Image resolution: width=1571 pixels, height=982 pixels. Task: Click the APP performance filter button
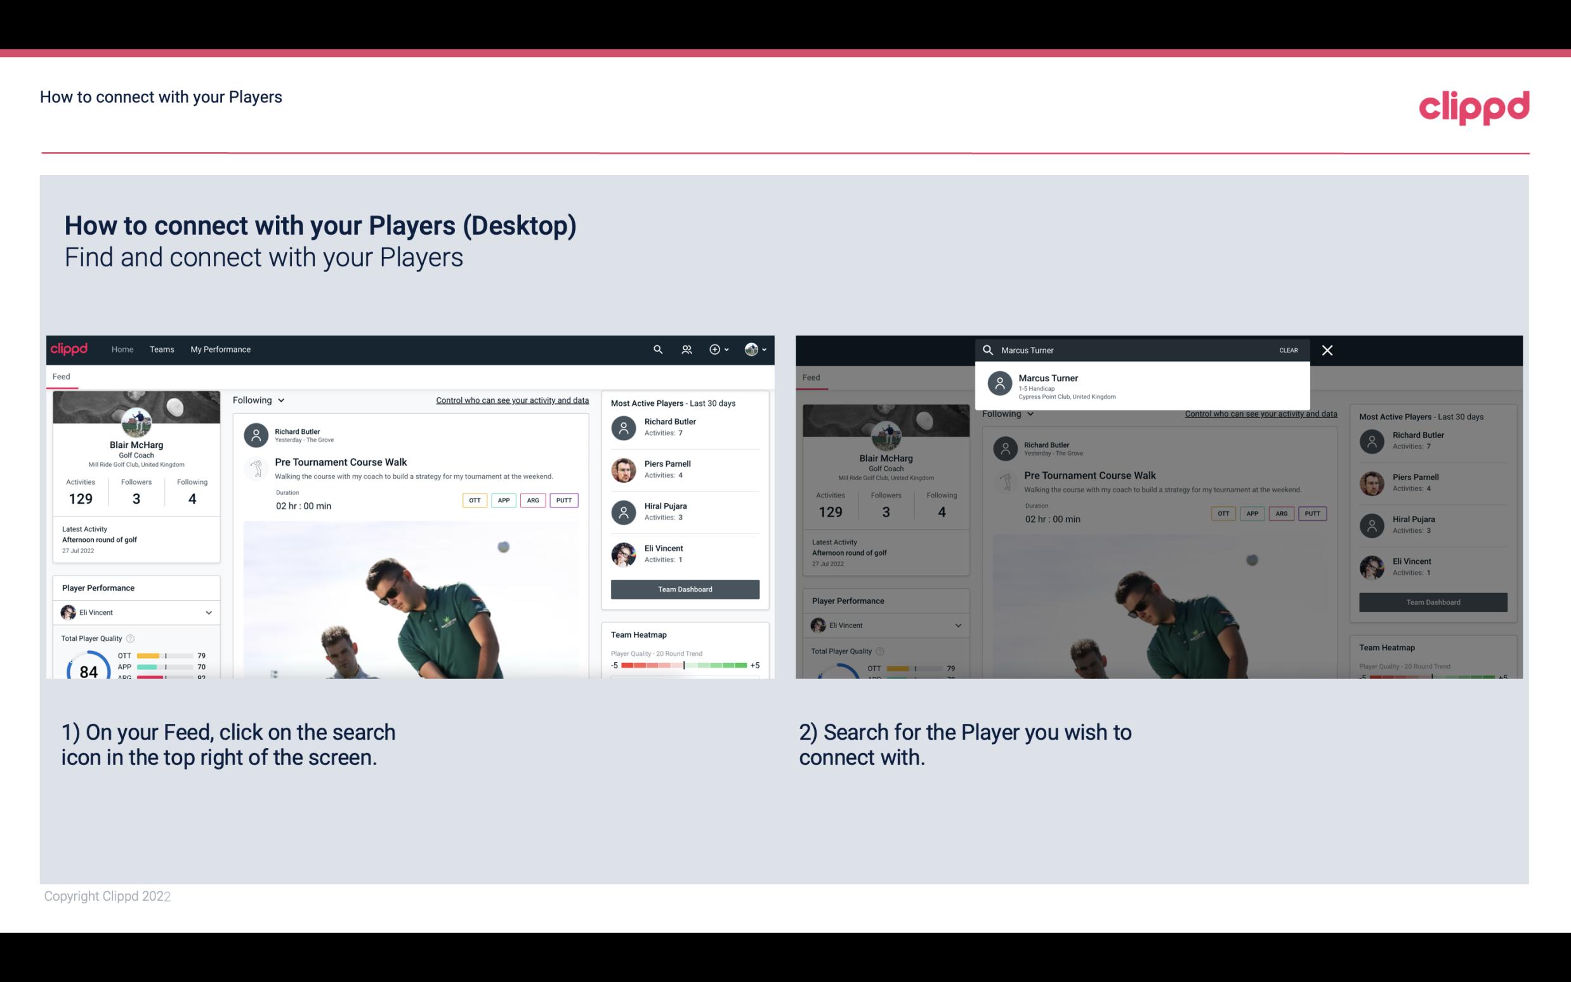click(x=501, y=500)
